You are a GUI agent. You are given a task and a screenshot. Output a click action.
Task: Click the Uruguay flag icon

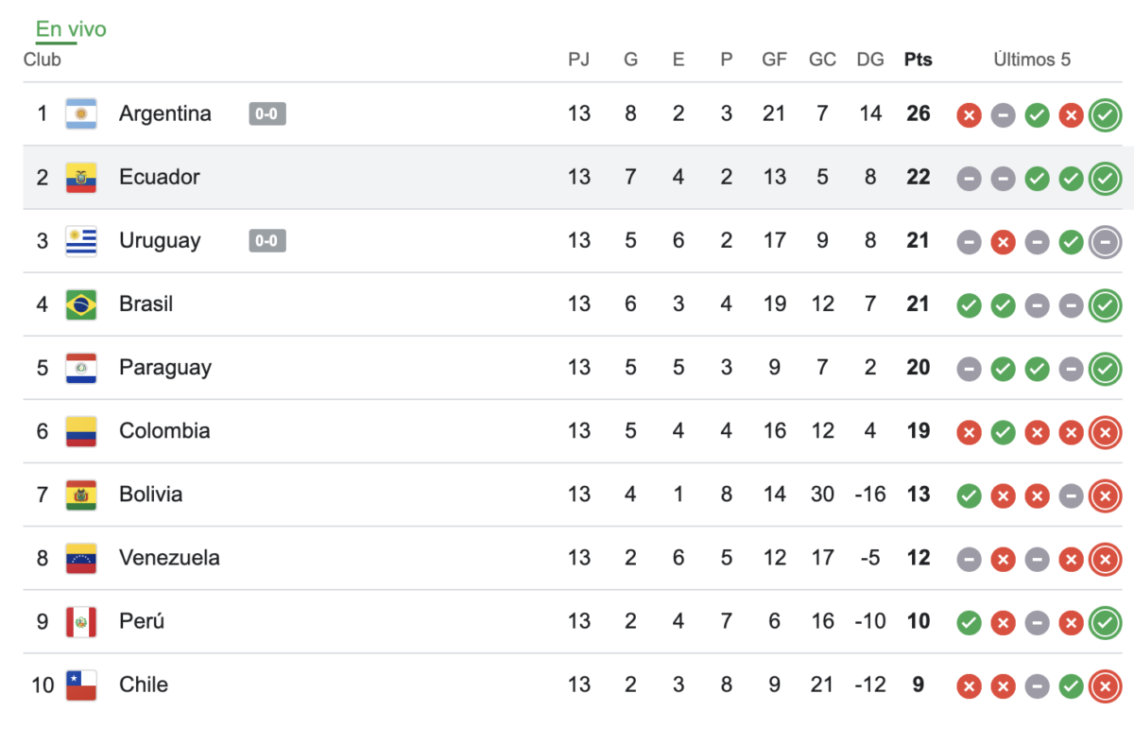[x=81, y=241]
